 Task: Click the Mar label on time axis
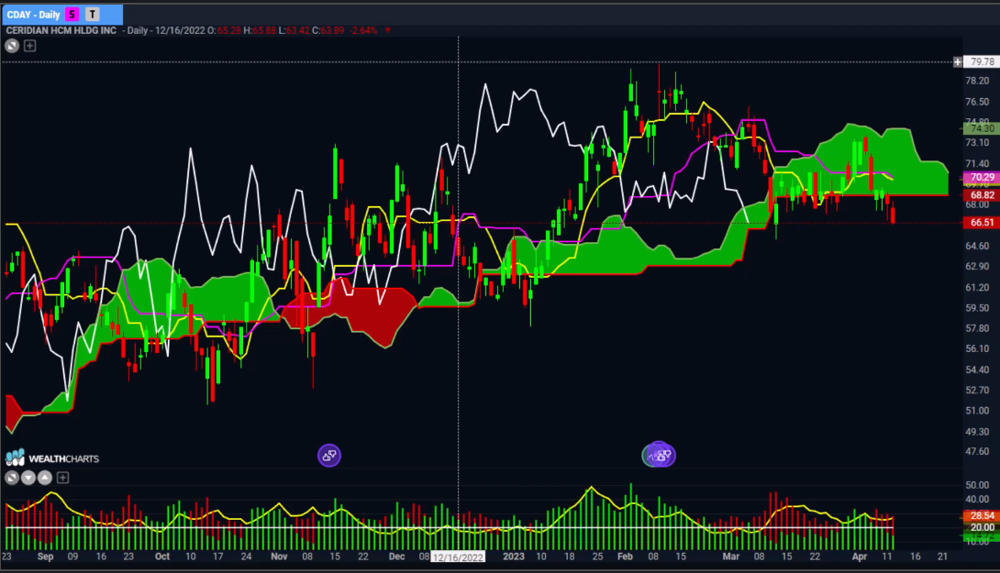(731, 556)
